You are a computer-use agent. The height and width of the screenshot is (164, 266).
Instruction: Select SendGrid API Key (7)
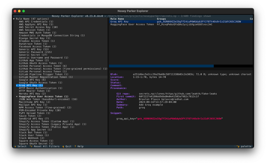34,119
